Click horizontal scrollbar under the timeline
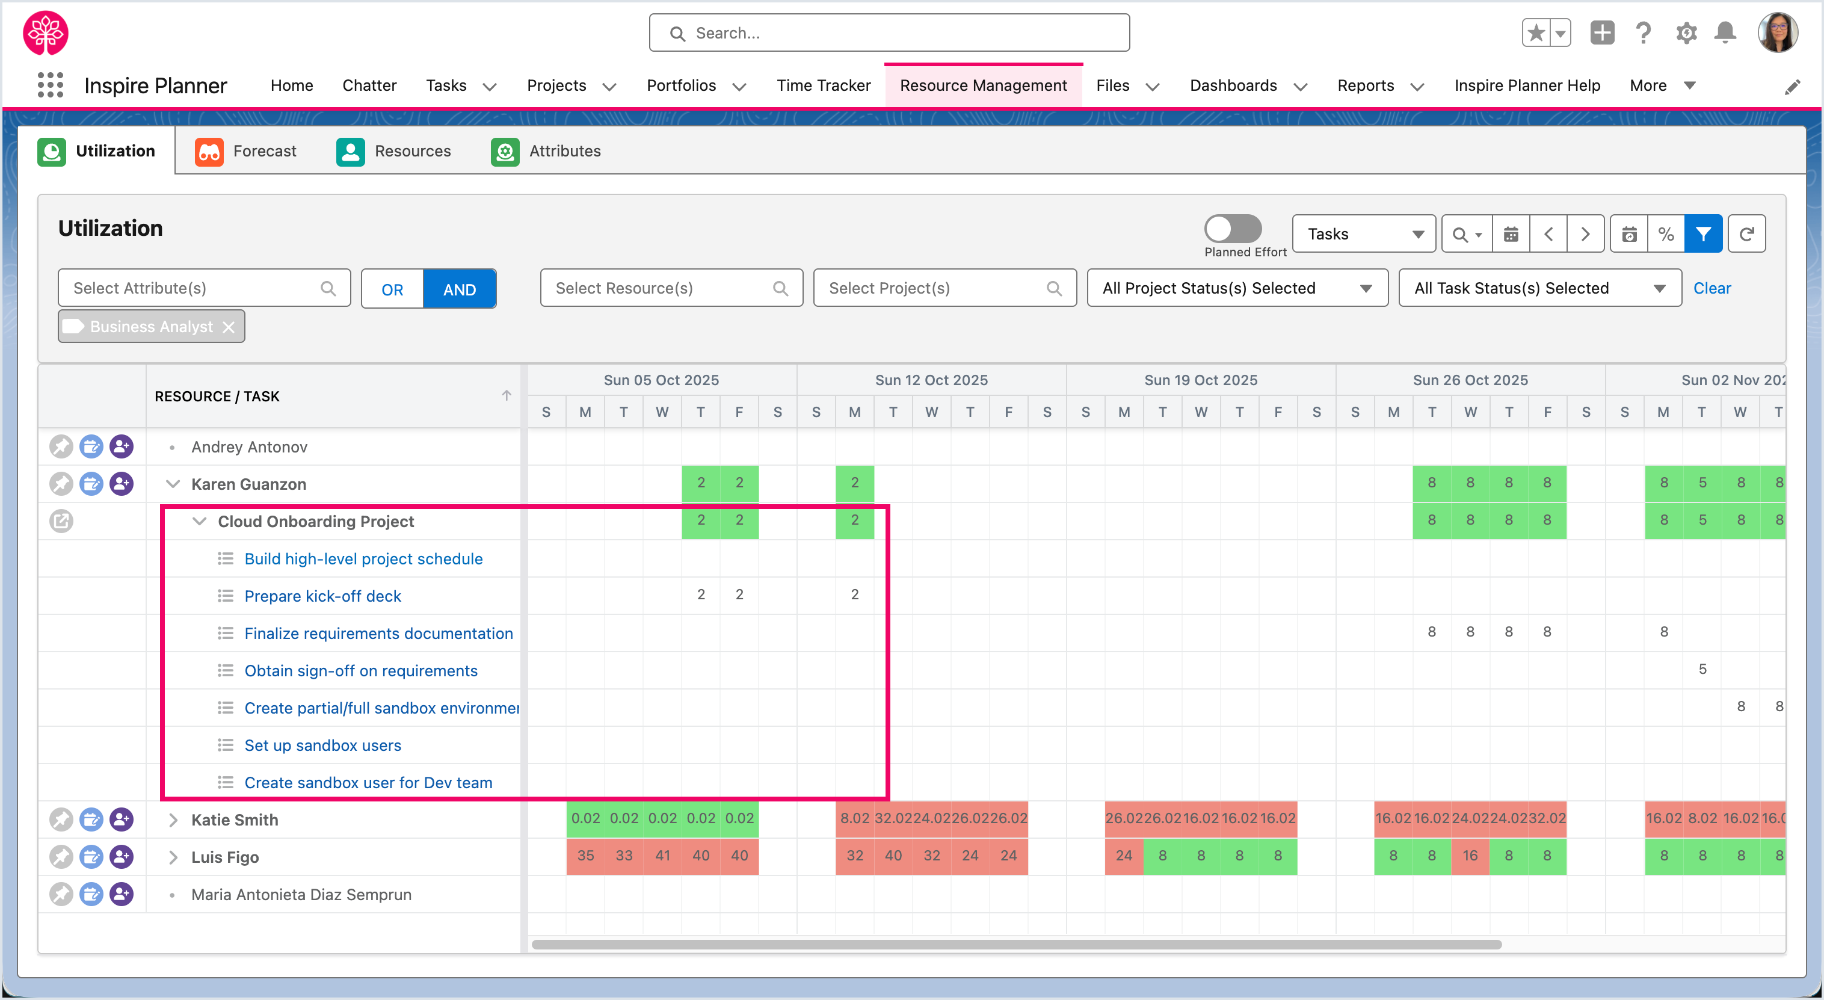The width and height of the screenshot is (1824, 1000). 1016,945
